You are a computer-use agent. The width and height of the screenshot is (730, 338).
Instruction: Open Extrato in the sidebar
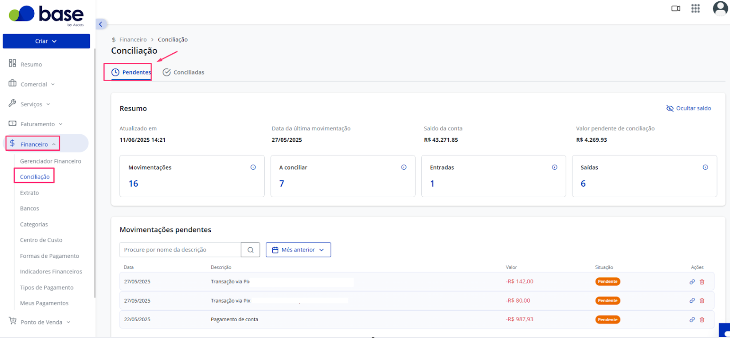(x=29, y=193)
